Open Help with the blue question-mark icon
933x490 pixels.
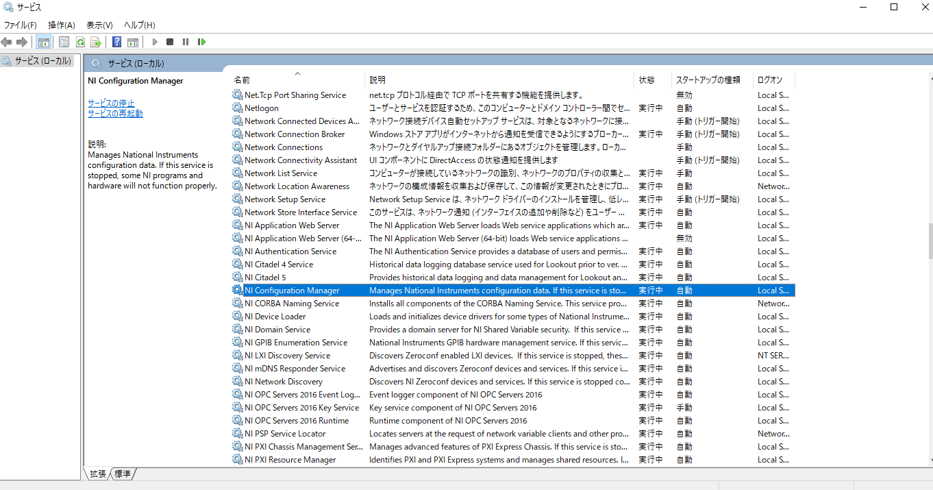coord(117,42)
